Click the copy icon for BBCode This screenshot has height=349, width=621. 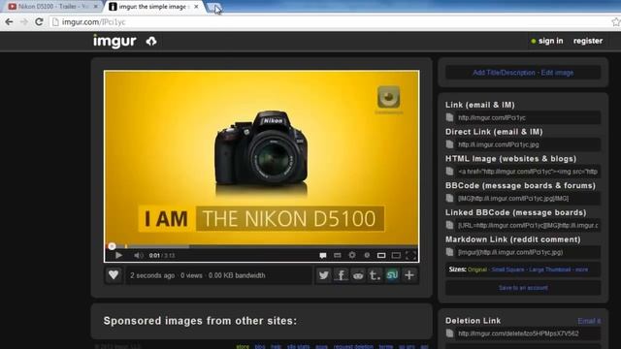coord(449,198)
